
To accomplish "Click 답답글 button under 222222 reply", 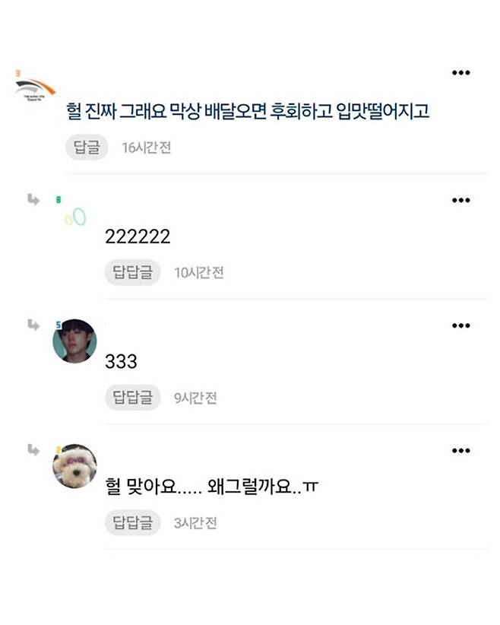I will coord(133,272).
